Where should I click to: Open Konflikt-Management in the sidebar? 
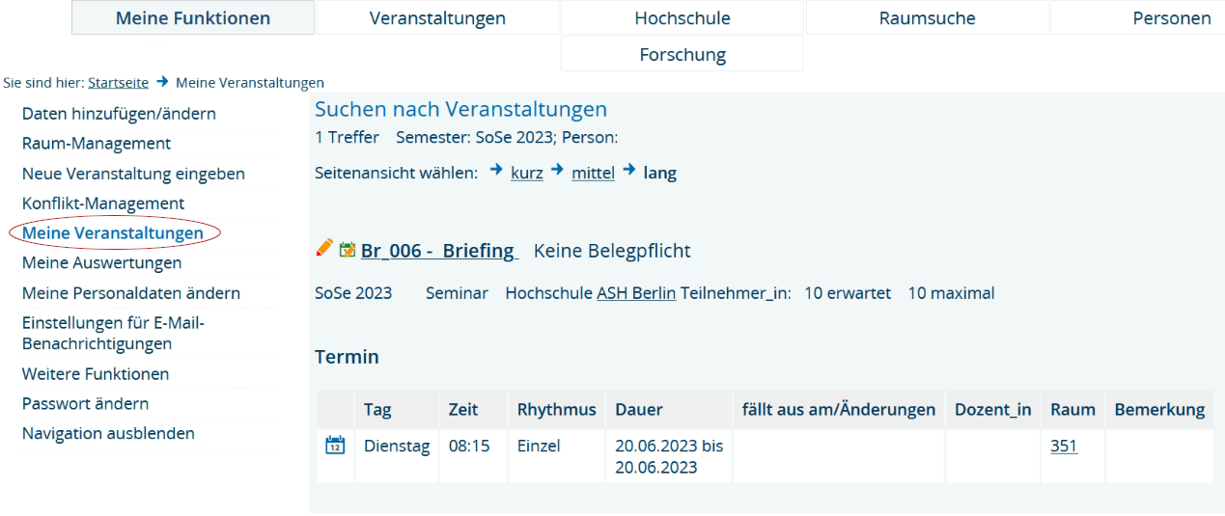103,204
